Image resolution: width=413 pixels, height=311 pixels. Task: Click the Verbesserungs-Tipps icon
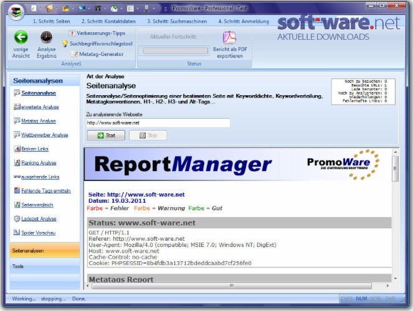point(72,33)
